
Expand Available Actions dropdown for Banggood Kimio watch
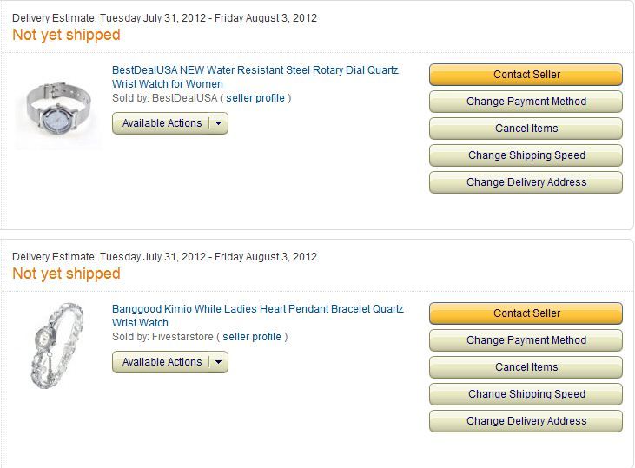tap(162, 362)
